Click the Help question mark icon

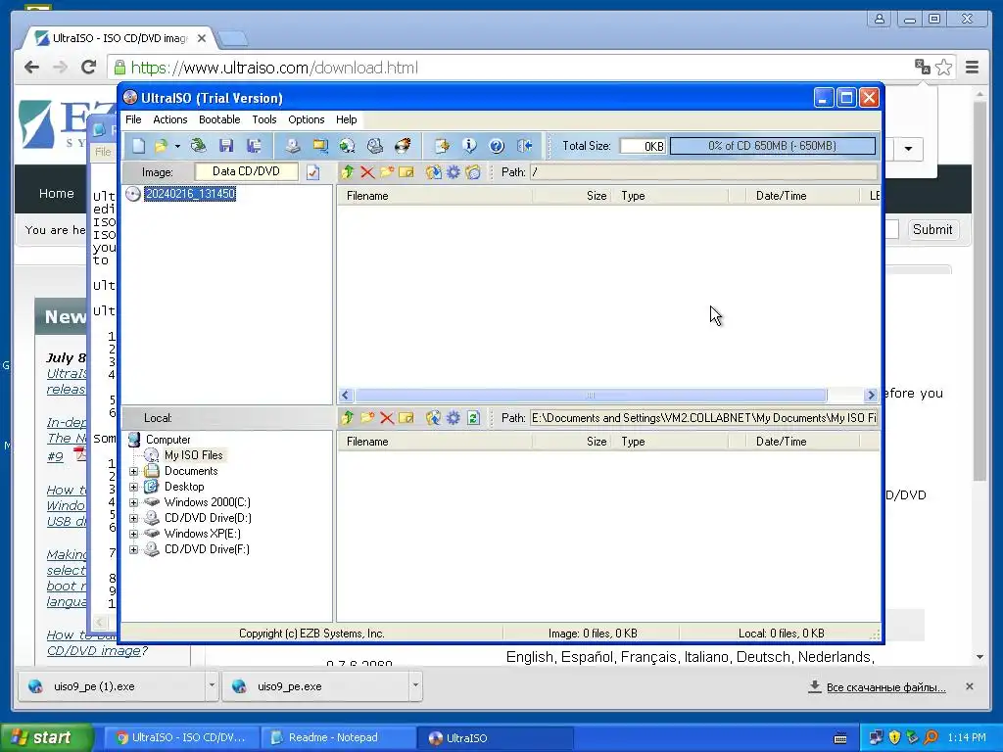coord(497,146)
